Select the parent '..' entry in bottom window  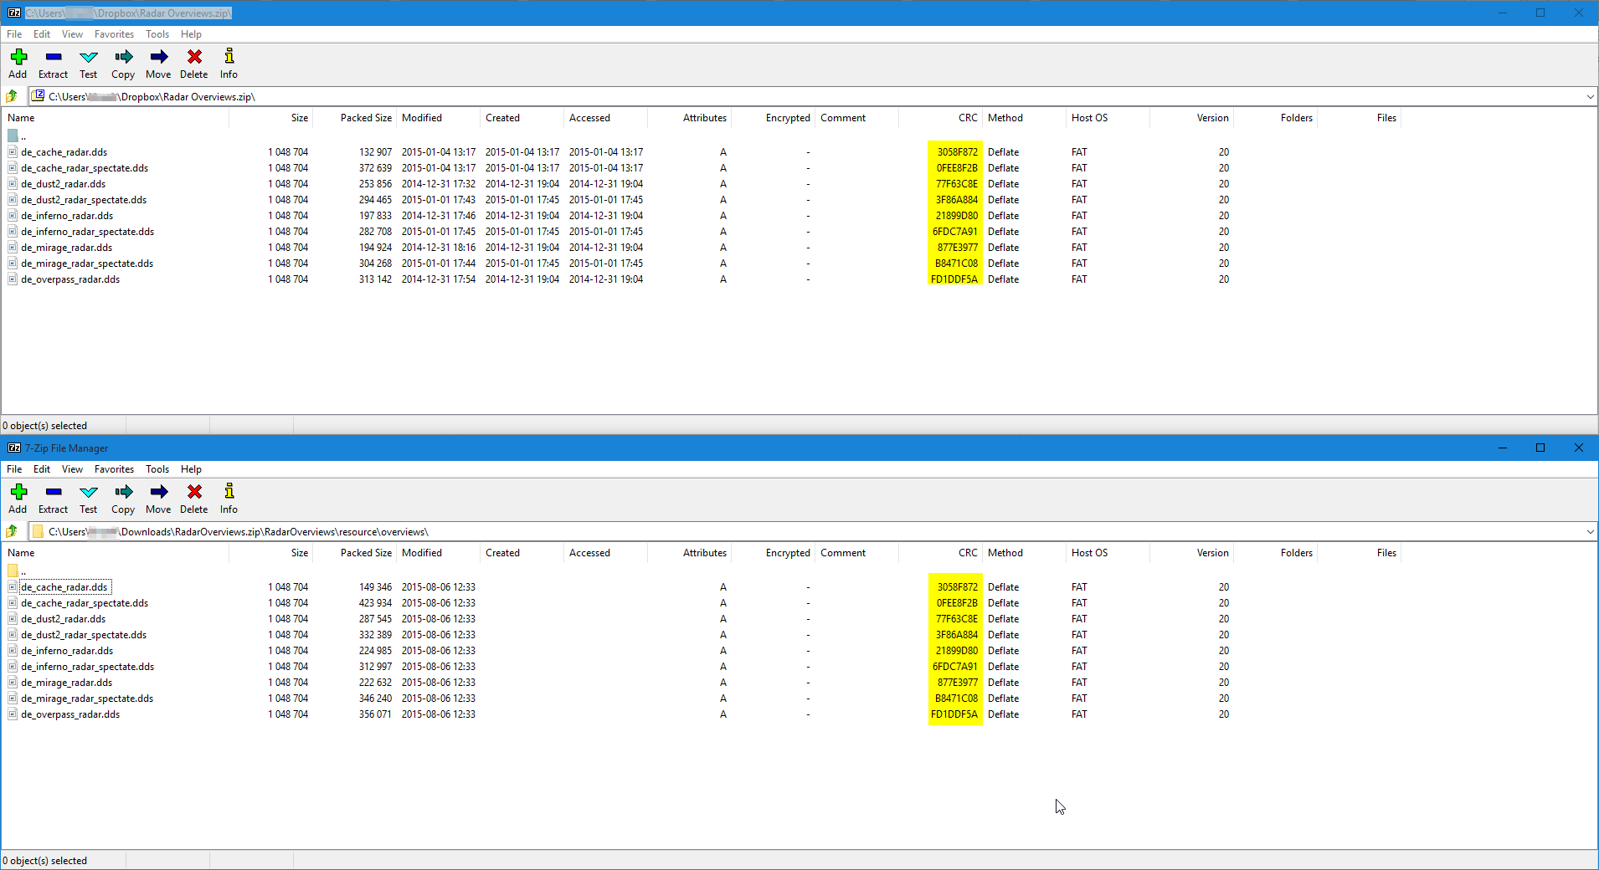click(x=17, y=571)
